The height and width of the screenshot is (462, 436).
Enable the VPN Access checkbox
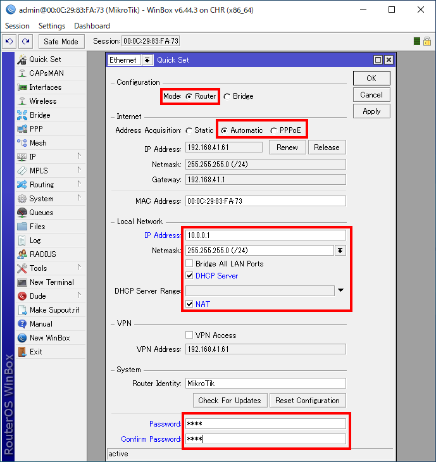(x=189, y=335)
